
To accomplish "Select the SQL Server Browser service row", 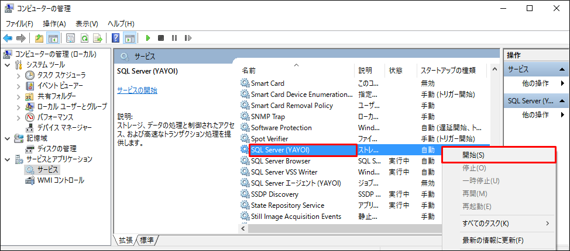I will pos(281,161).
